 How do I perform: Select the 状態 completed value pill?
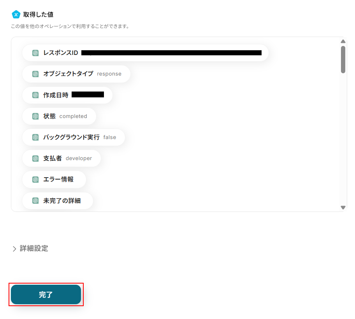coord(59,116)
